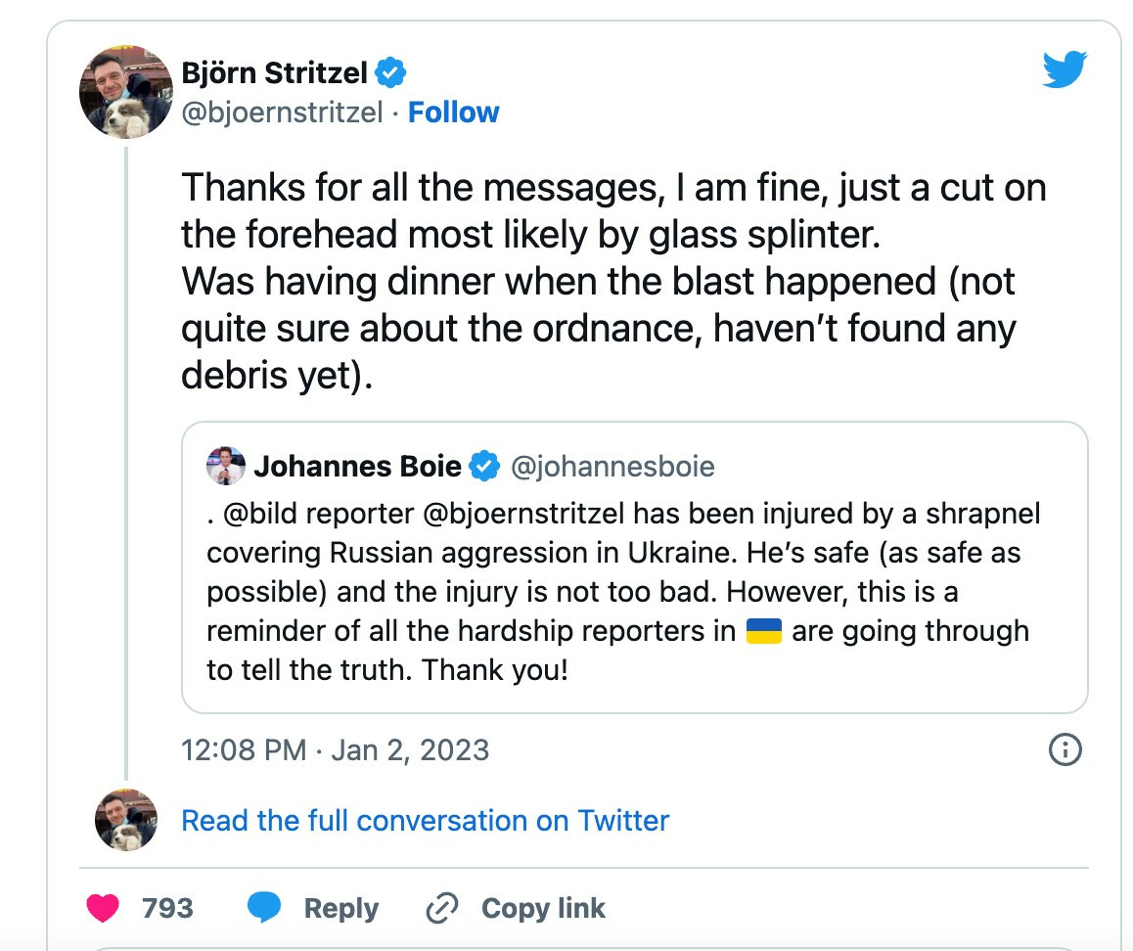Click the Twitter bird logo
The height and width of the screenshot is (951, 1133).
[x=1065, y=69]
